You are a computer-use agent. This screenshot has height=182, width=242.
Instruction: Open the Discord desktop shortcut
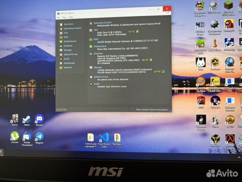click(39, 120)
